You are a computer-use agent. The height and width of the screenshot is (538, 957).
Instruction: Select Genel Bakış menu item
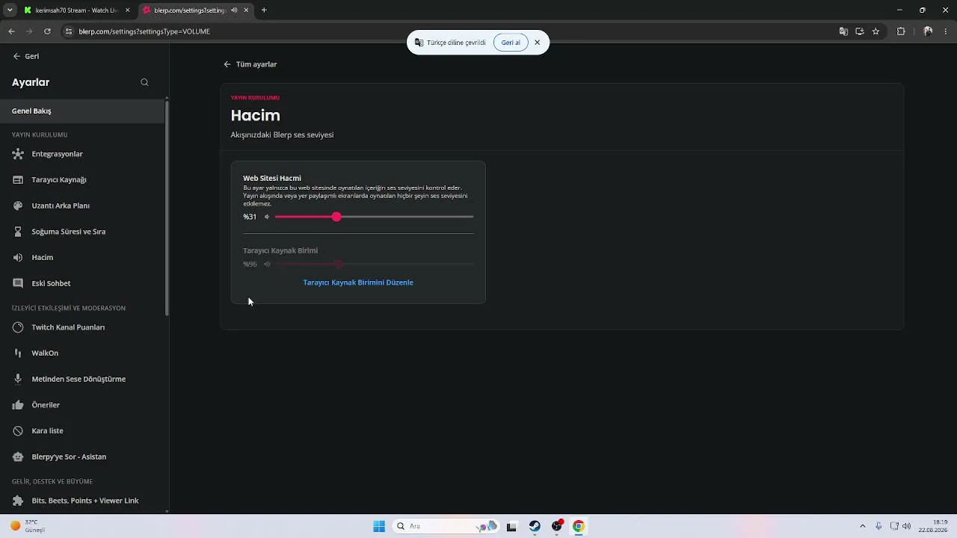point(82,111)
